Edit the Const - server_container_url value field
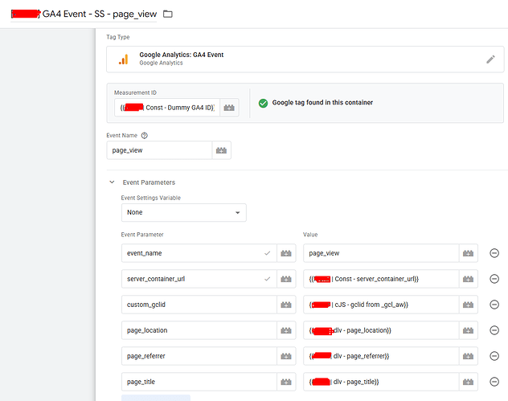The image size is (508, 401). (x=381, y=279)
